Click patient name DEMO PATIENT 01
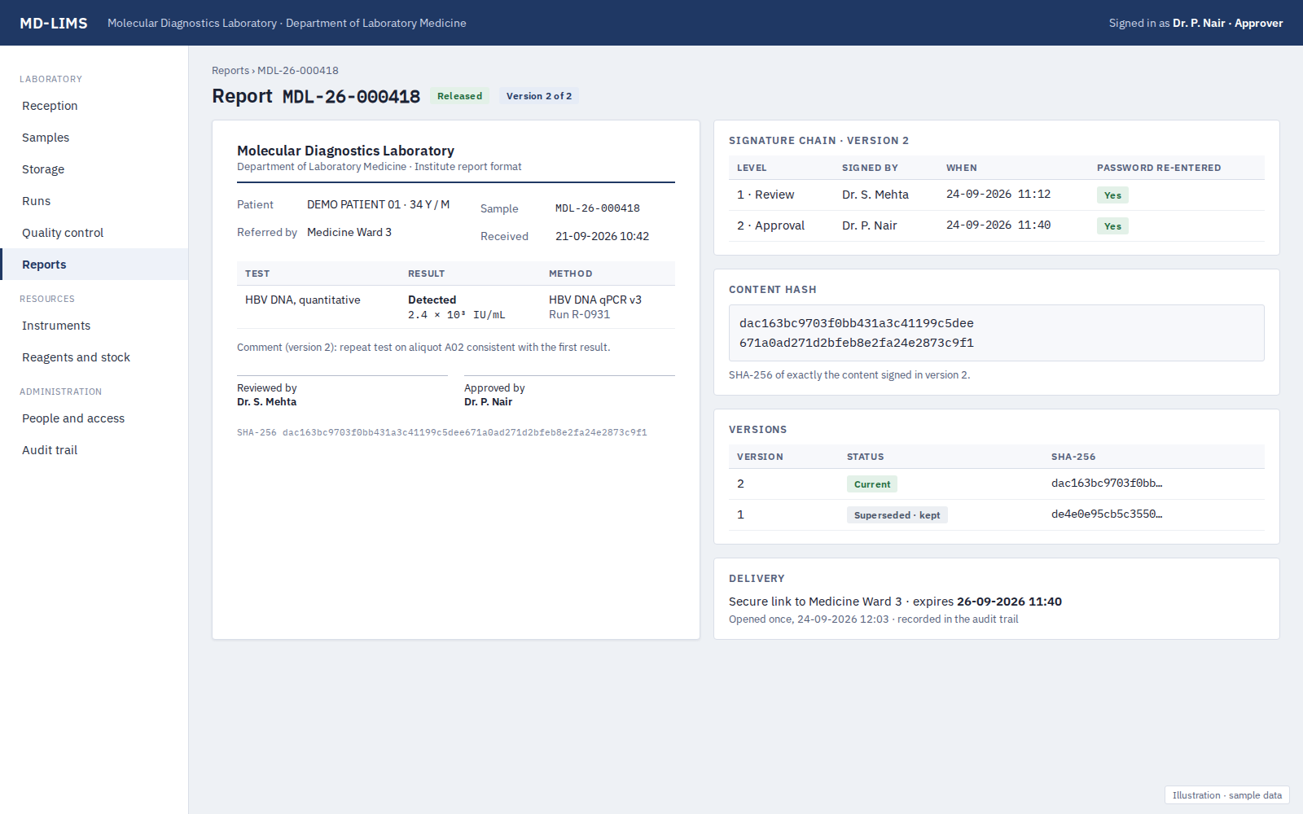 point(353,204)
